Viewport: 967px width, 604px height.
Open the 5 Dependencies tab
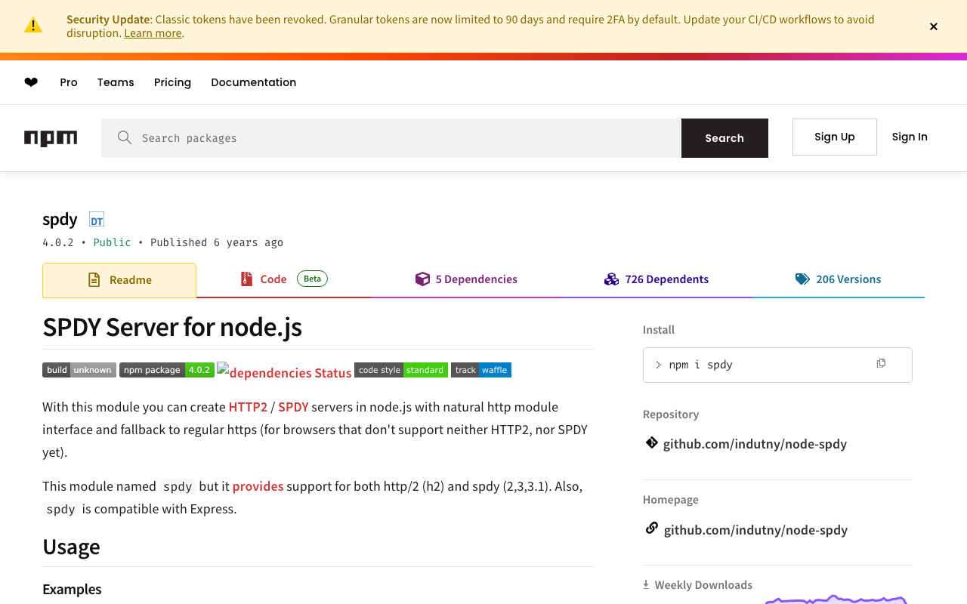point(467,279)
